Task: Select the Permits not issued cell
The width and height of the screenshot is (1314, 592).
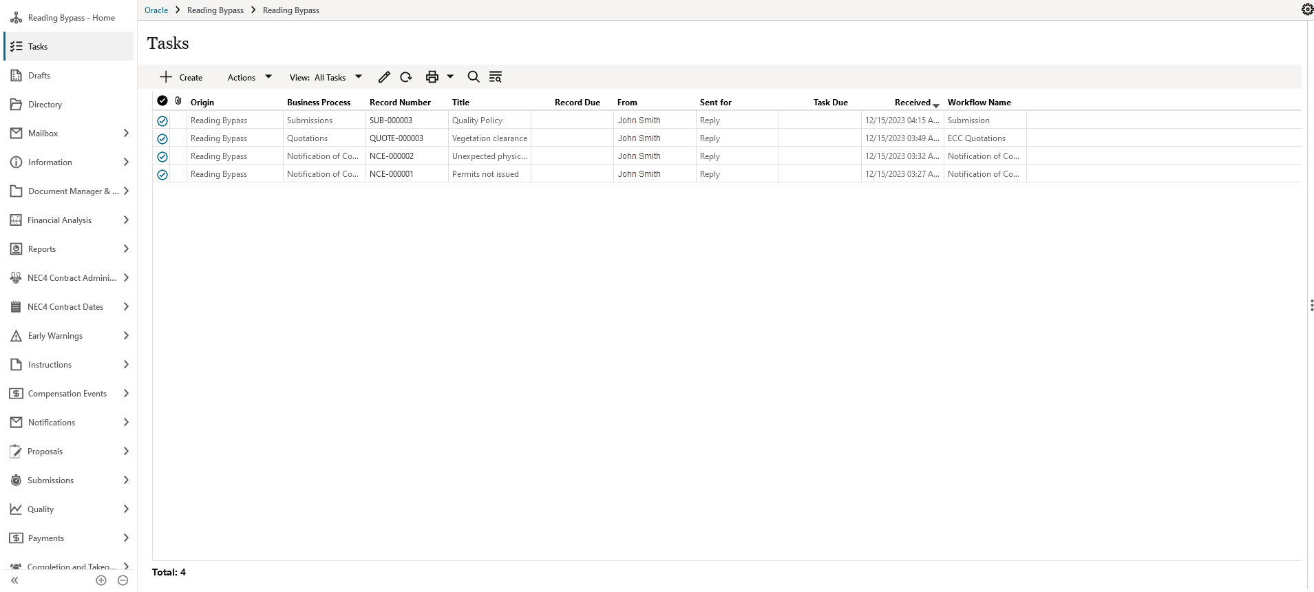Action: (489, 174)
